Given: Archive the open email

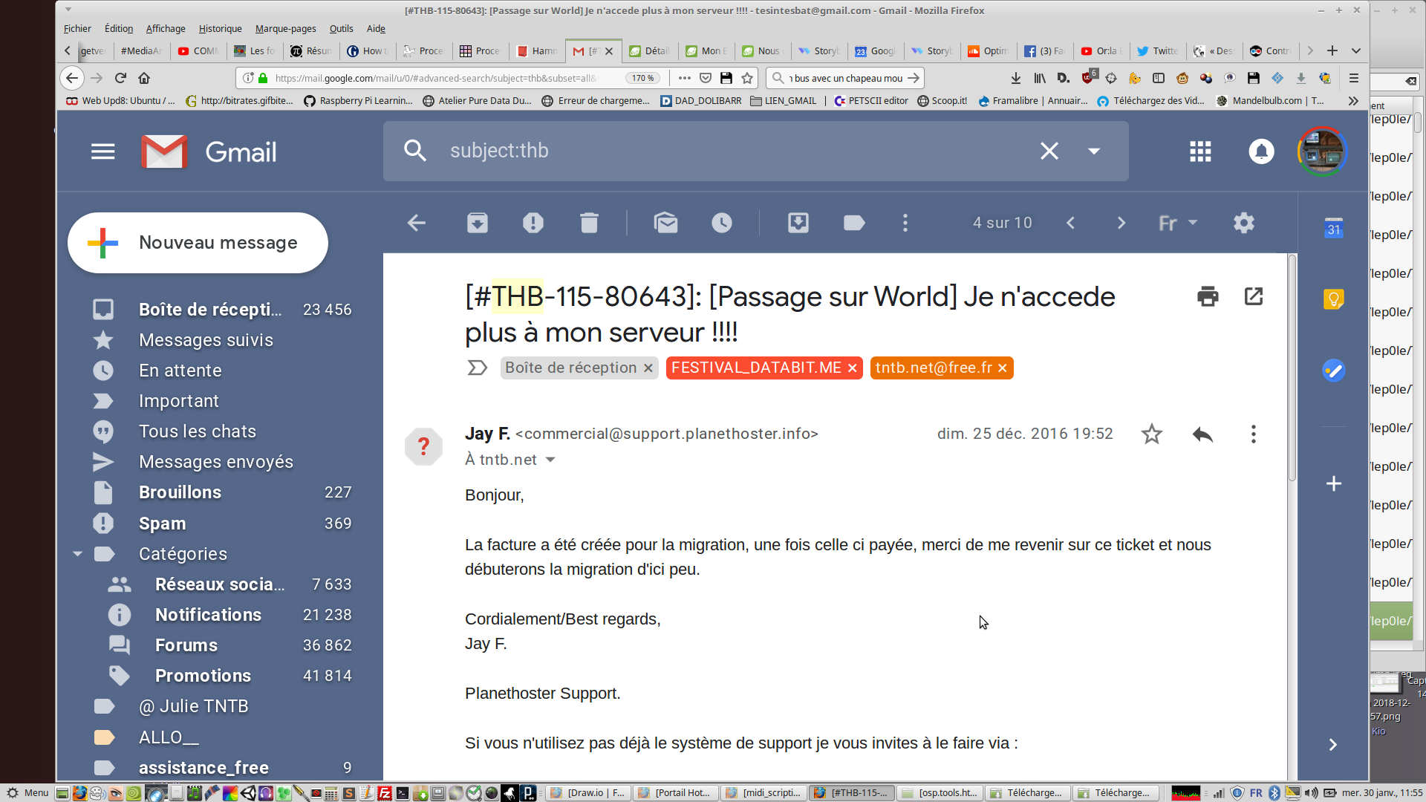Looking at the screenshot, I should coord(477,223).
